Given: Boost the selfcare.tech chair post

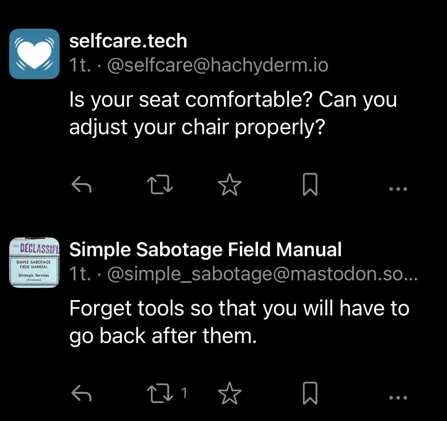Looking at the screenshot, I should [160, 185].
